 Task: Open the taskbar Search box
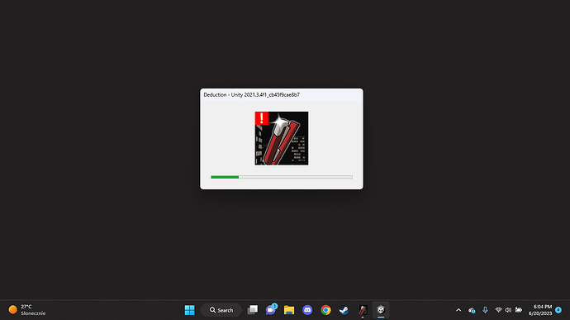pos(221,310)
